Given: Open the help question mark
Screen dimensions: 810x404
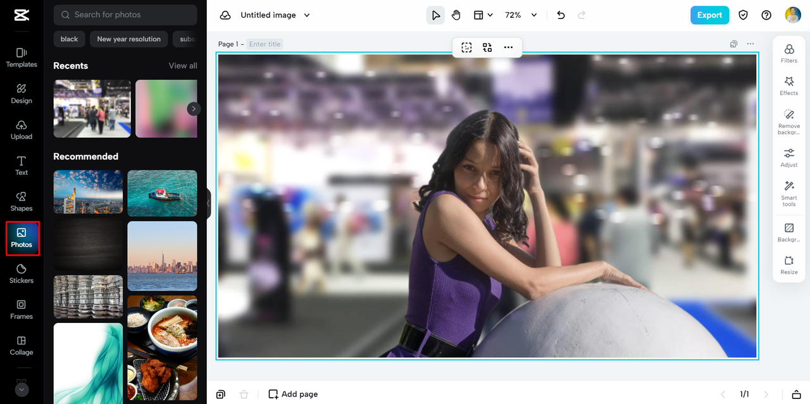Looking at the screenshot, I should pyautogui.click(x=766, y=15).
